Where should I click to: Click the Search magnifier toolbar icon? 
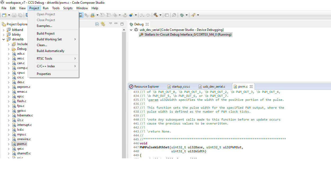174,15
